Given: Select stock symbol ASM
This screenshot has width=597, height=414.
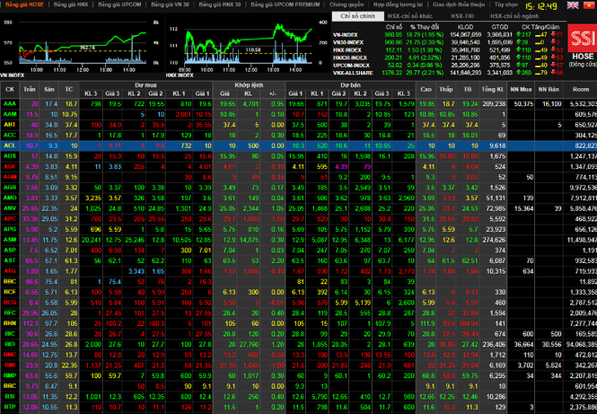Looking at the screenshot, I should (x=10, y=240).
